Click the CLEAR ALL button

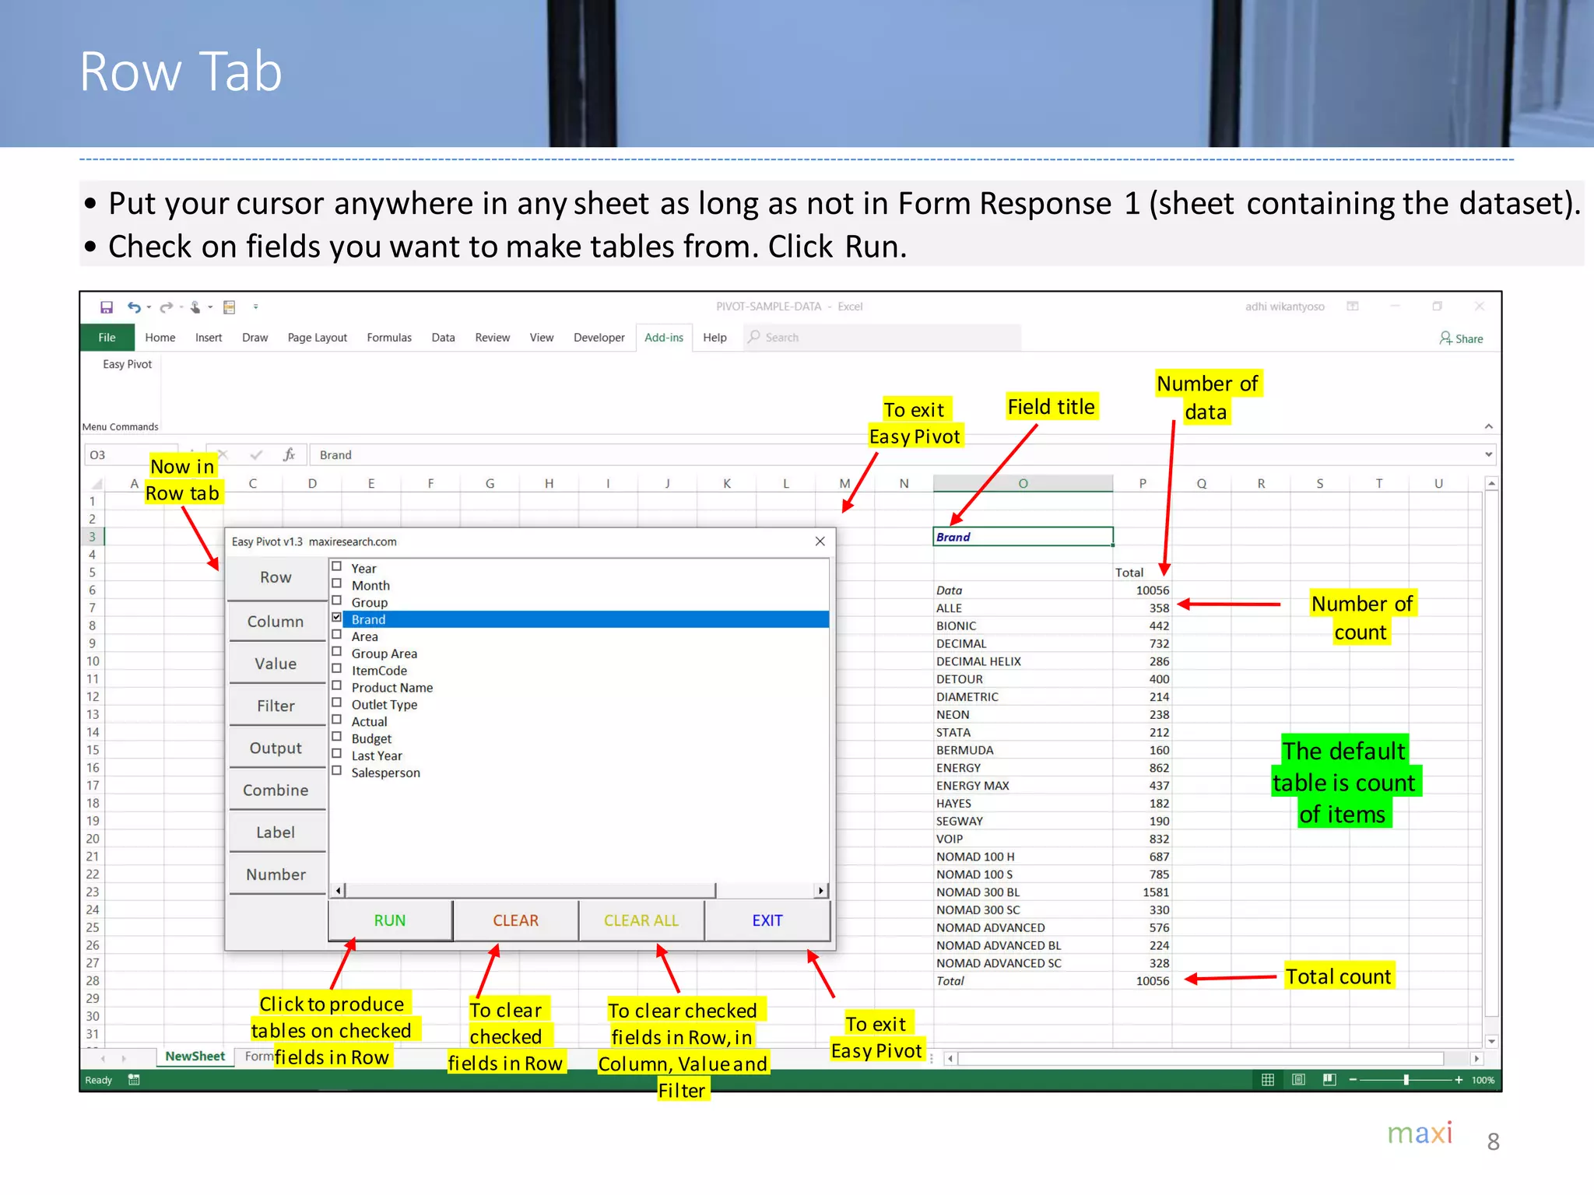tap(641, 920)
